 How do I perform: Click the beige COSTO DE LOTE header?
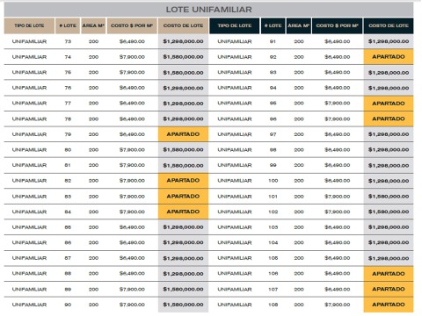[183, 25]
